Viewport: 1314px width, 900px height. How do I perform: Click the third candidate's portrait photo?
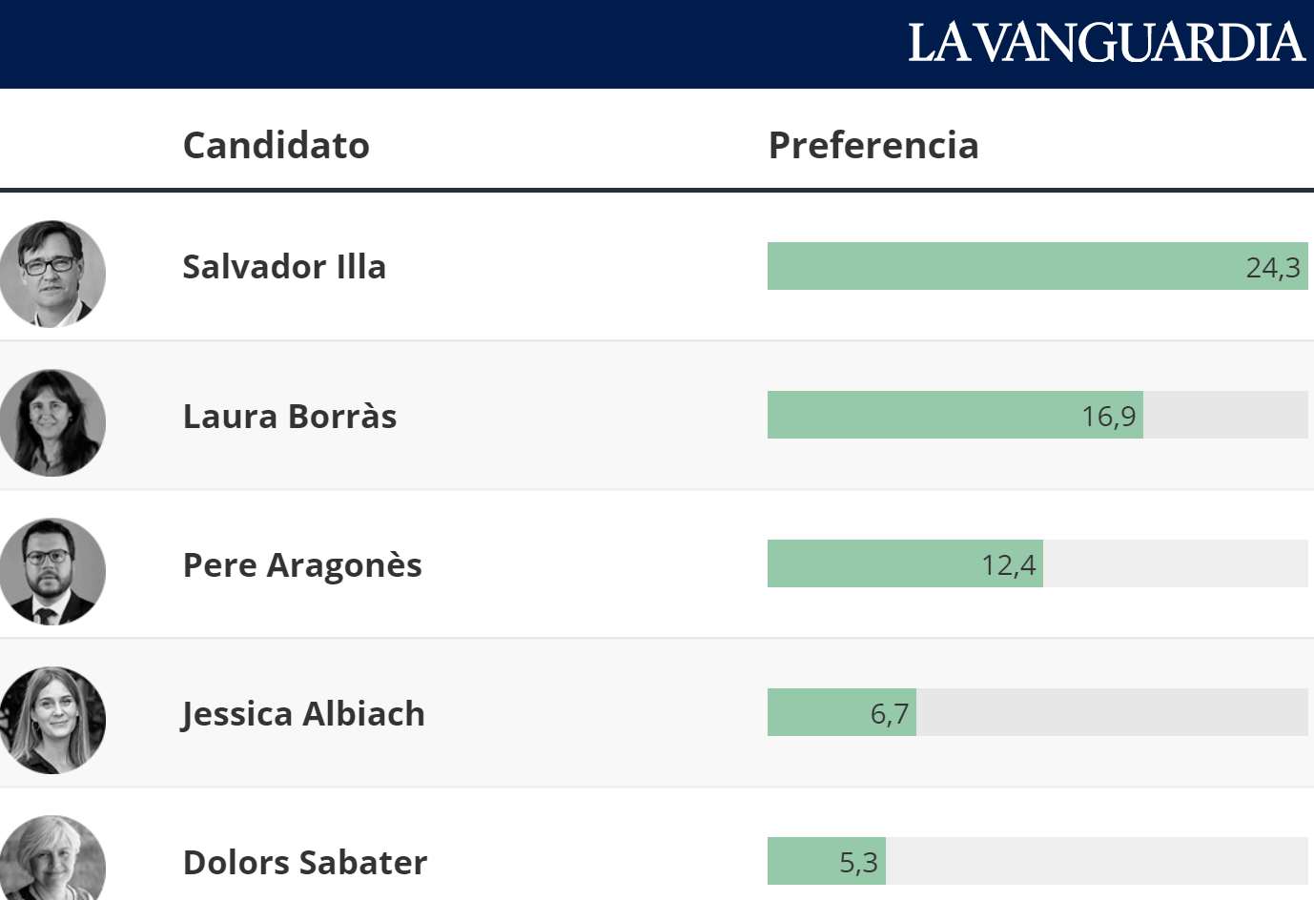coord(52,571)
